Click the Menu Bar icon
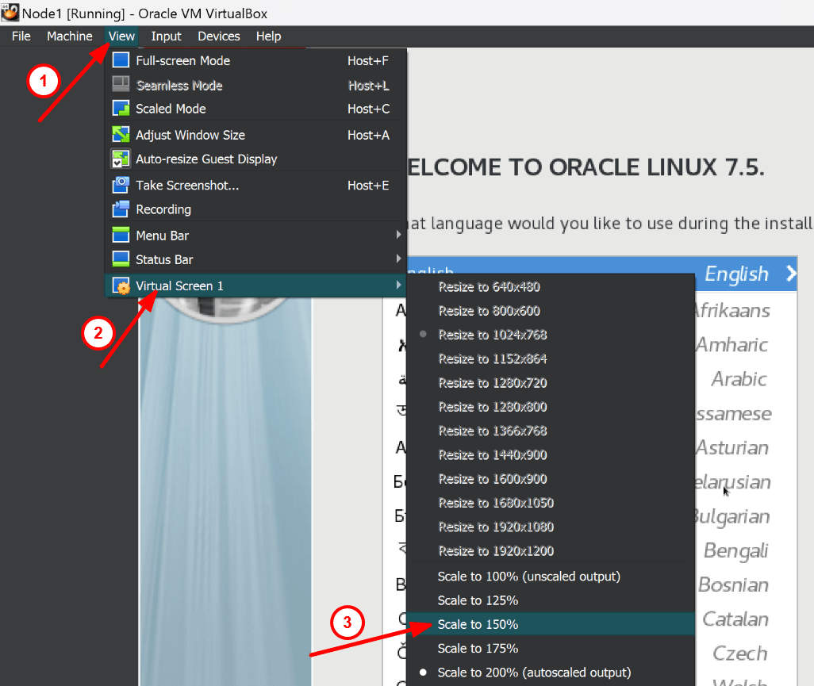Screen dimensions: 814x686 pos(121,236)
